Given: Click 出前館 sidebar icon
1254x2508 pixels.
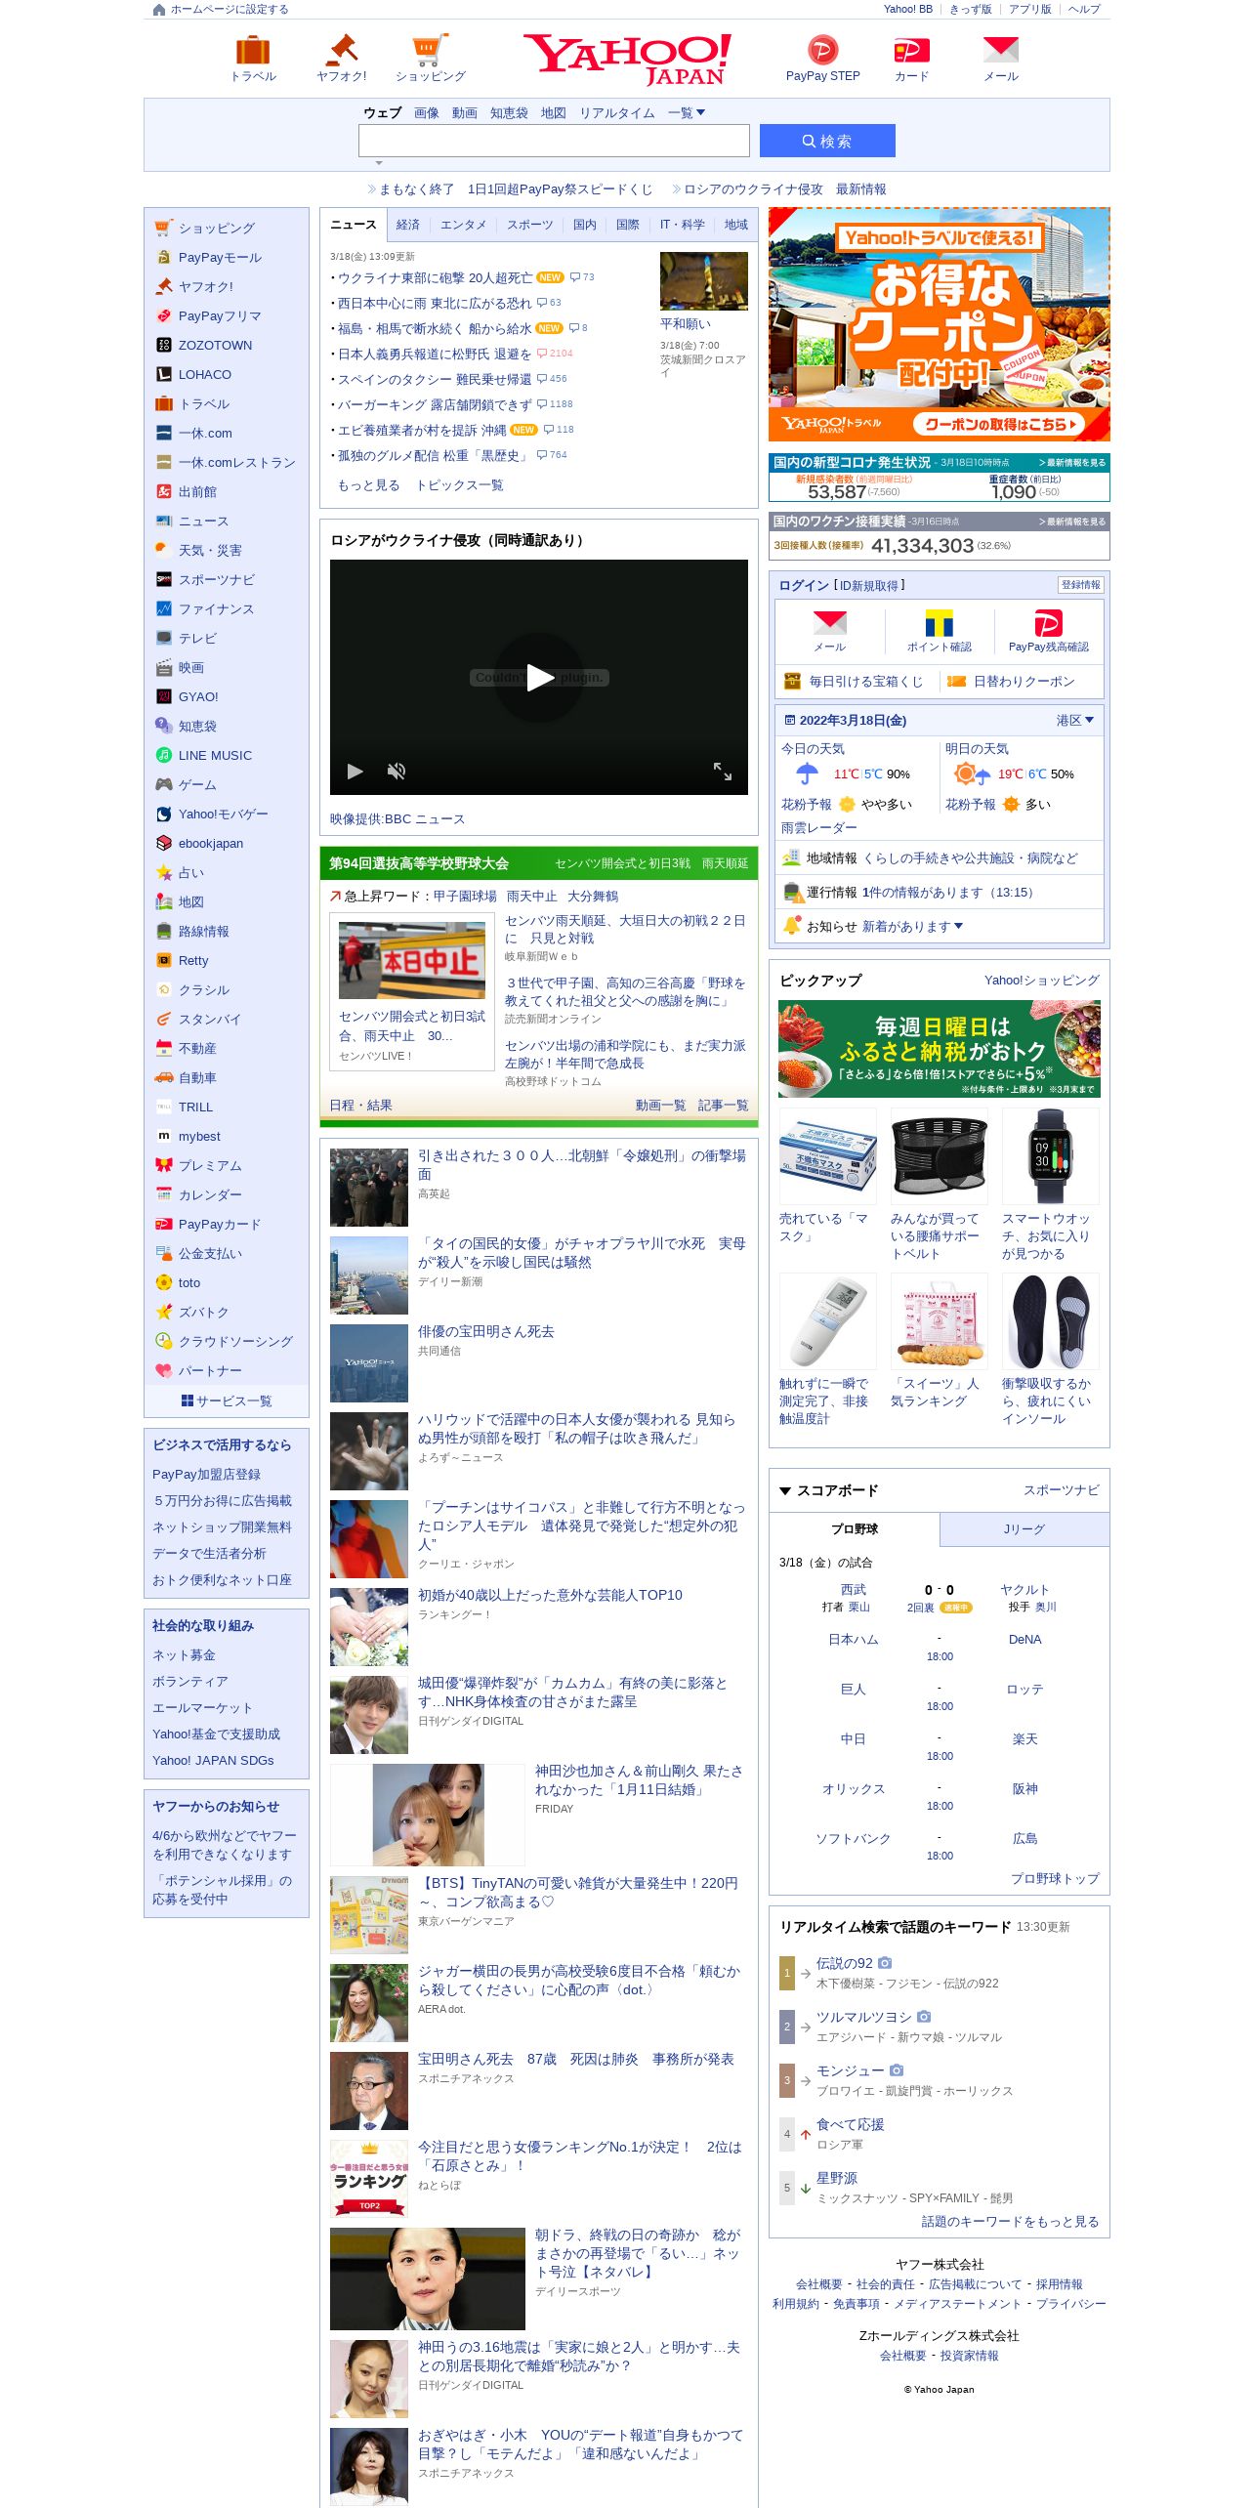Looking at the screenshot, I should coord(164,491).
